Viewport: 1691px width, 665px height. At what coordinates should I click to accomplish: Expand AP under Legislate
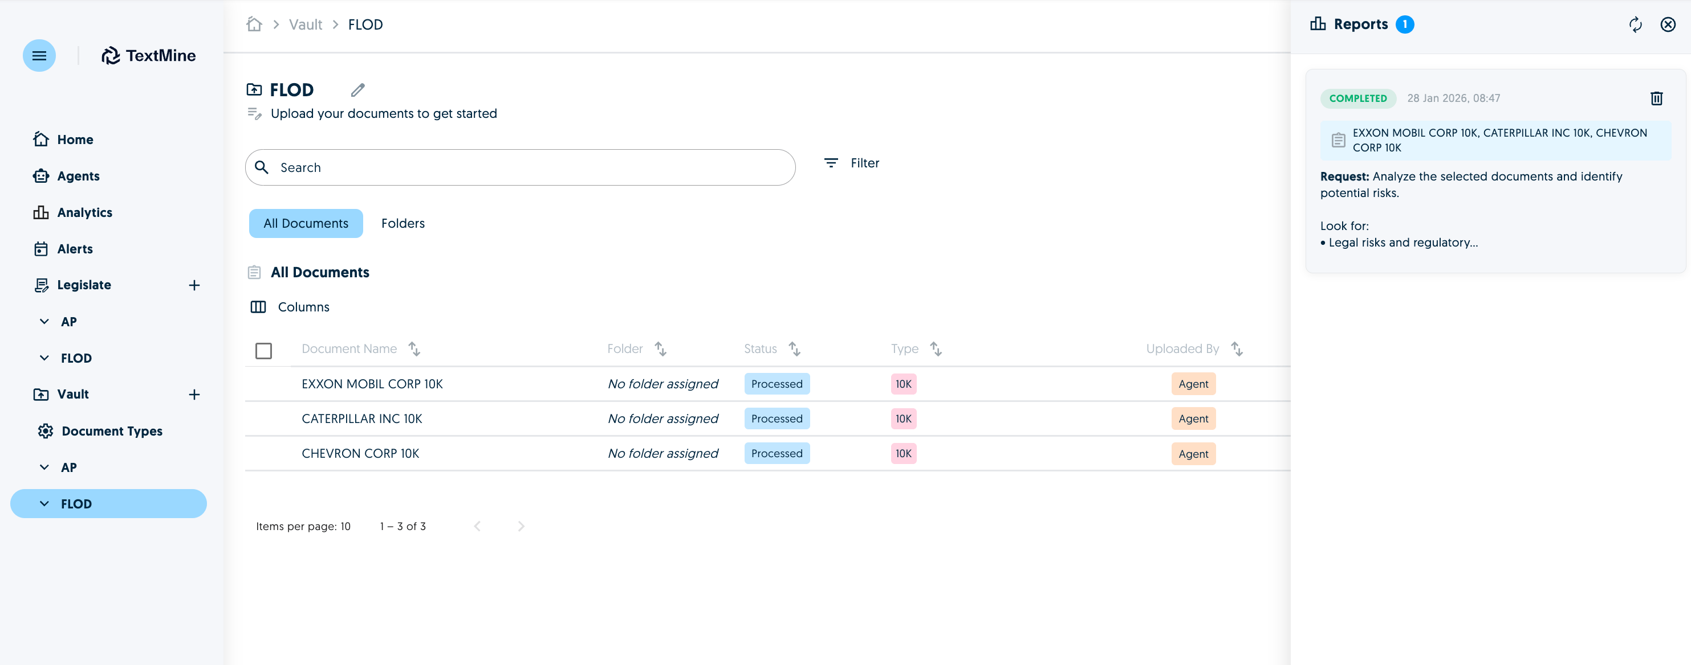[x=44, y=321]
